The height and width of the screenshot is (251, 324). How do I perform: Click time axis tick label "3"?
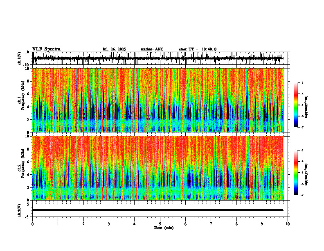(109, 224)
